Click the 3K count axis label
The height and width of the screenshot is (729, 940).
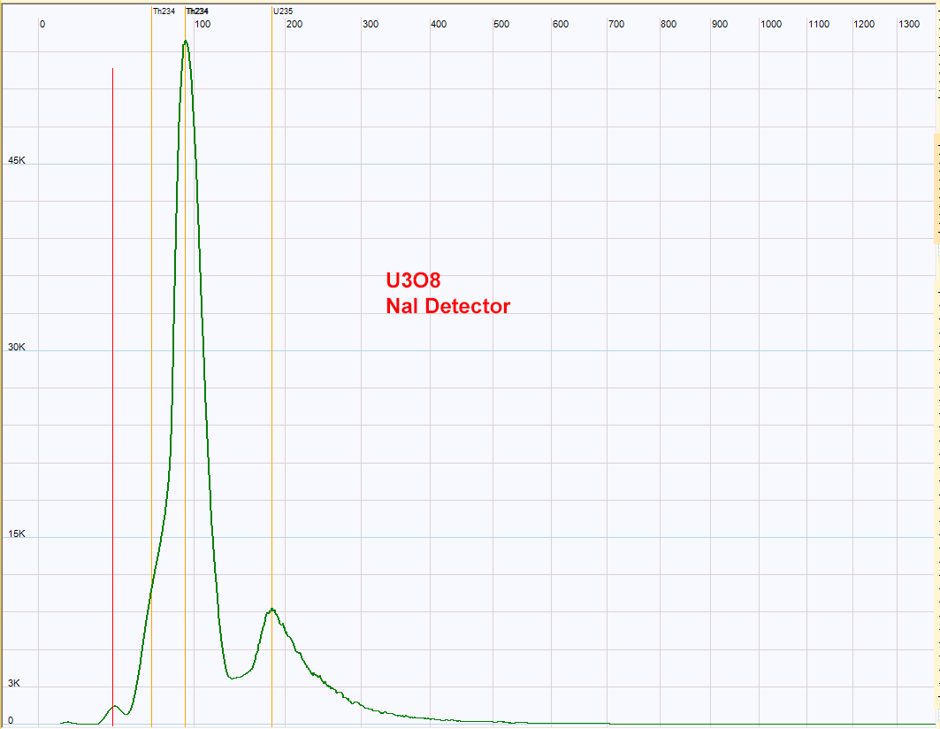pos(14,683)
